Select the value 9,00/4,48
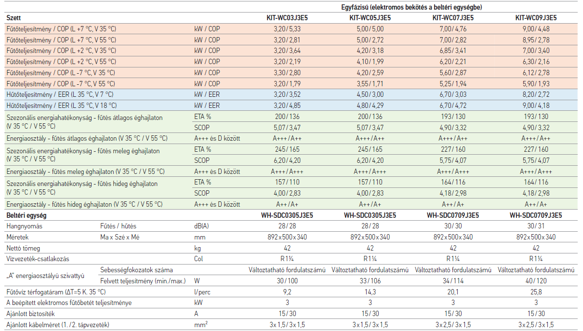Image resolution: width=583 pixels, height=331 pixels. coord(536,29)
